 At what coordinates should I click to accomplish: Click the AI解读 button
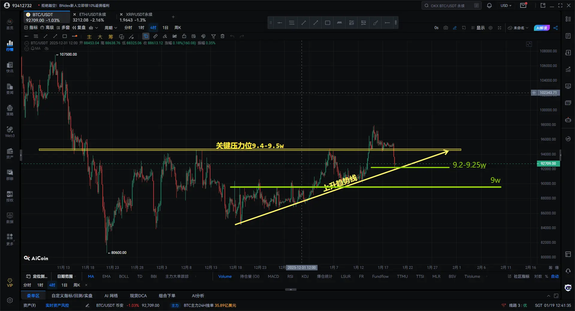pos(542,28)
